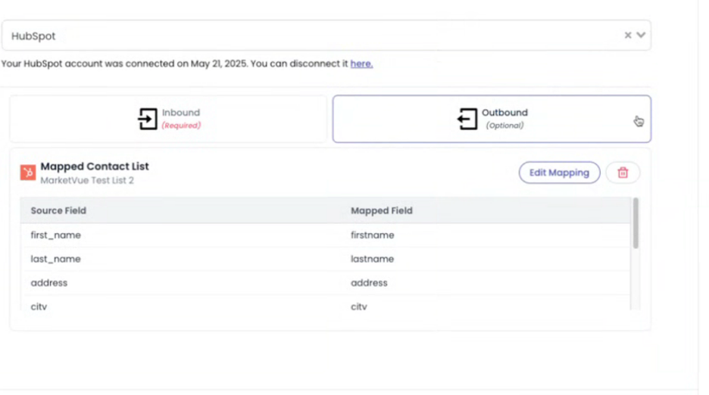Screen dimensions: 709x395
Task: Click the HubSpot logo next to Mapped Contact List
Action: pos(28,173)
